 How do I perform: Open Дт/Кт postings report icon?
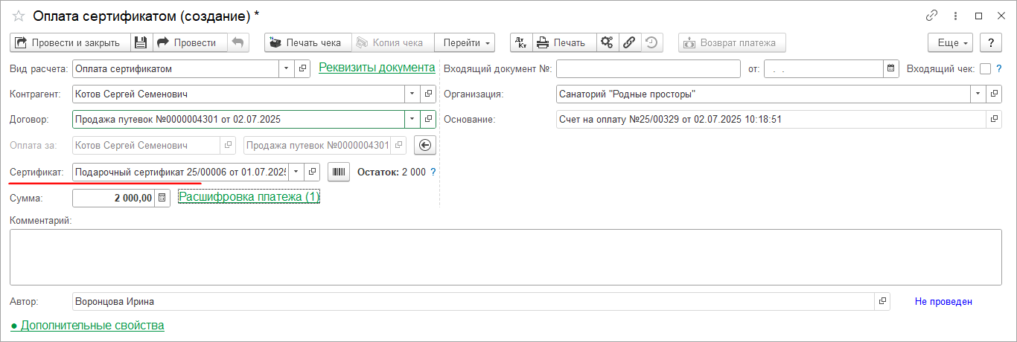click(x=520, y=43)
